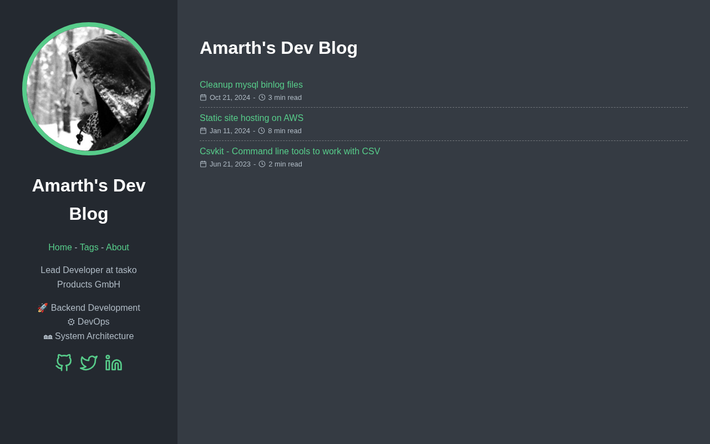Click clock icon beside 2 min read
Screen dimensions: 710x444
point(262,164)
